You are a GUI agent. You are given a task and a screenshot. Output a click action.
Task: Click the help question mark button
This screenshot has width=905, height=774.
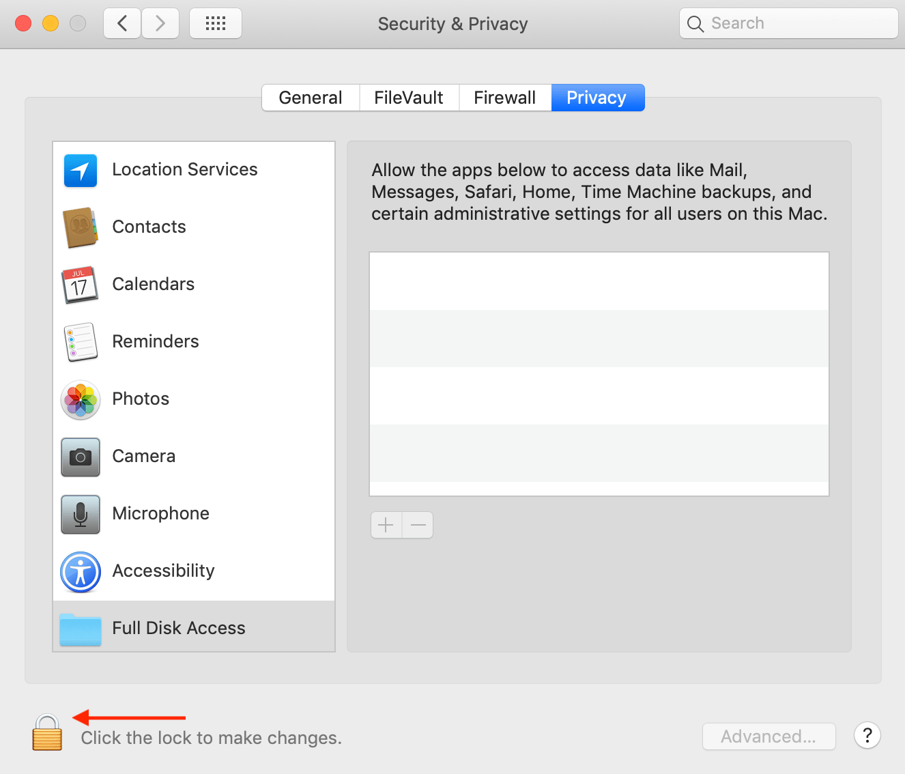[x=867, y=736]
